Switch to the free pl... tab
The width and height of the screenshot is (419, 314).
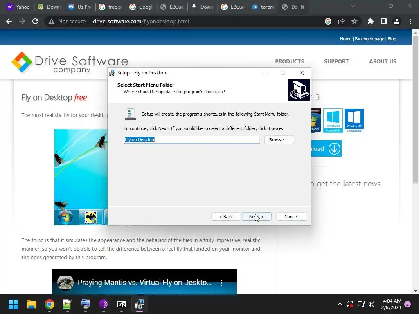[110, 7]
